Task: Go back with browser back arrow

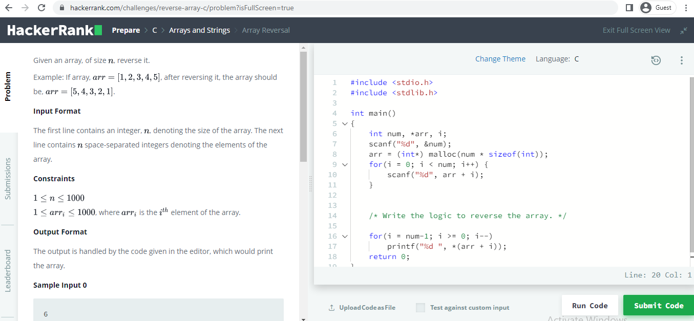Action: pos(9,8)
